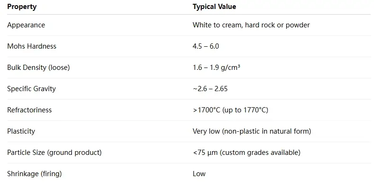This screenshot has width=374, height=187.
Task: Select the Mohs Hardness row label
Action: click(x=32, y=46)
